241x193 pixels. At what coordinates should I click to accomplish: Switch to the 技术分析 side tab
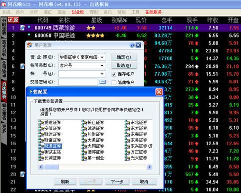tap(4, 48)
